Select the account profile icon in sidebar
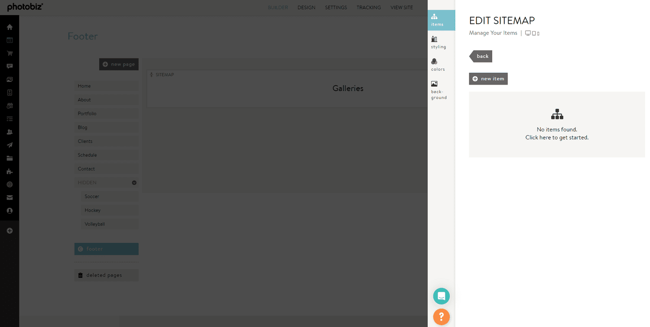Viewport: 650px width, 327px height. [10, 211]
